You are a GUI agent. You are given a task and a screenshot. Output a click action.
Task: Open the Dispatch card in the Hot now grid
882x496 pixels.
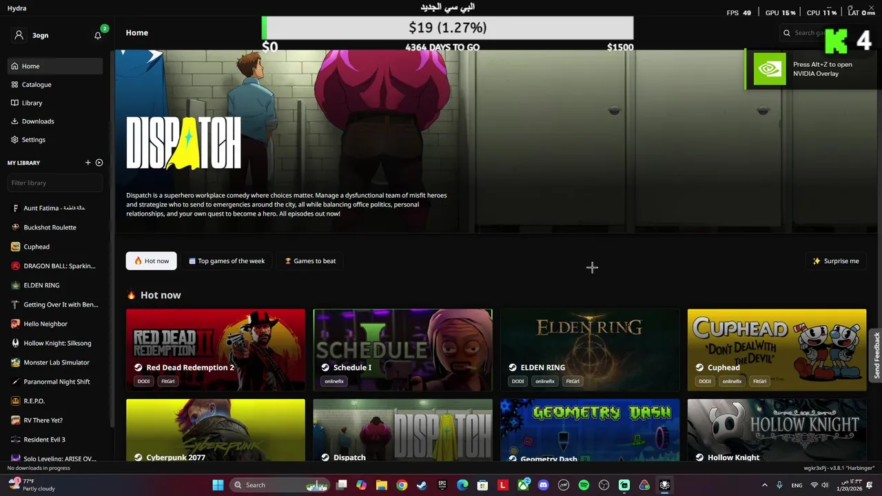click(x=403, y=431)
